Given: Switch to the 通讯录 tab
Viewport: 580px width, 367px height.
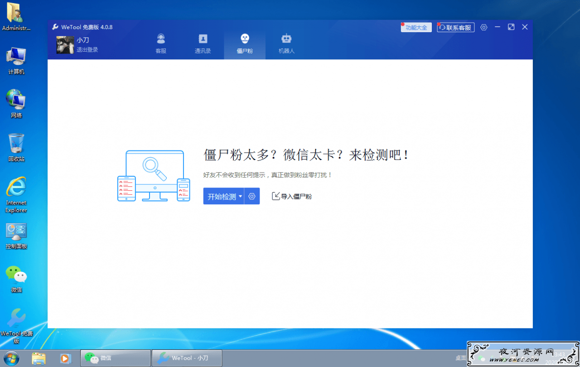Looking at the screenshot, I should [203, 44].
